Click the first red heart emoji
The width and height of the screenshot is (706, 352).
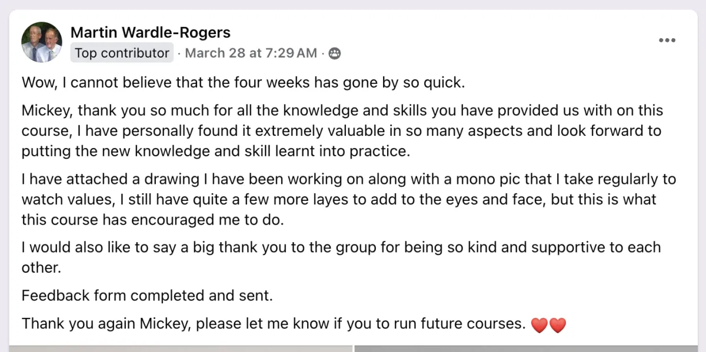(539, 324)
